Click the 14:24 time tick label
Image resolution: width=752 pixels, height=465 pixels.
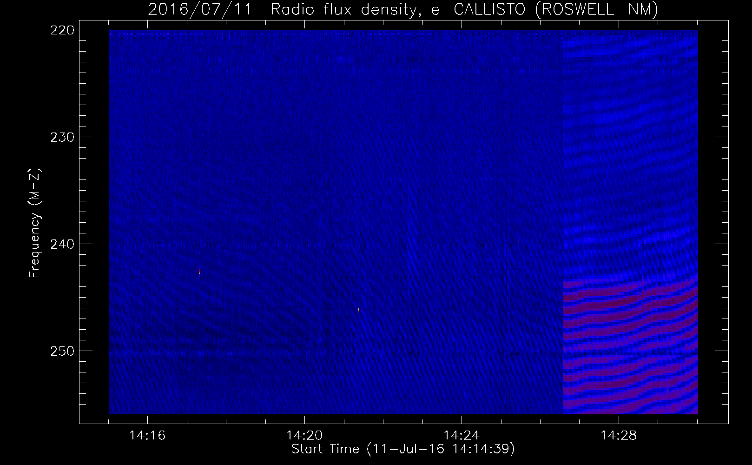tap(462, 436)
